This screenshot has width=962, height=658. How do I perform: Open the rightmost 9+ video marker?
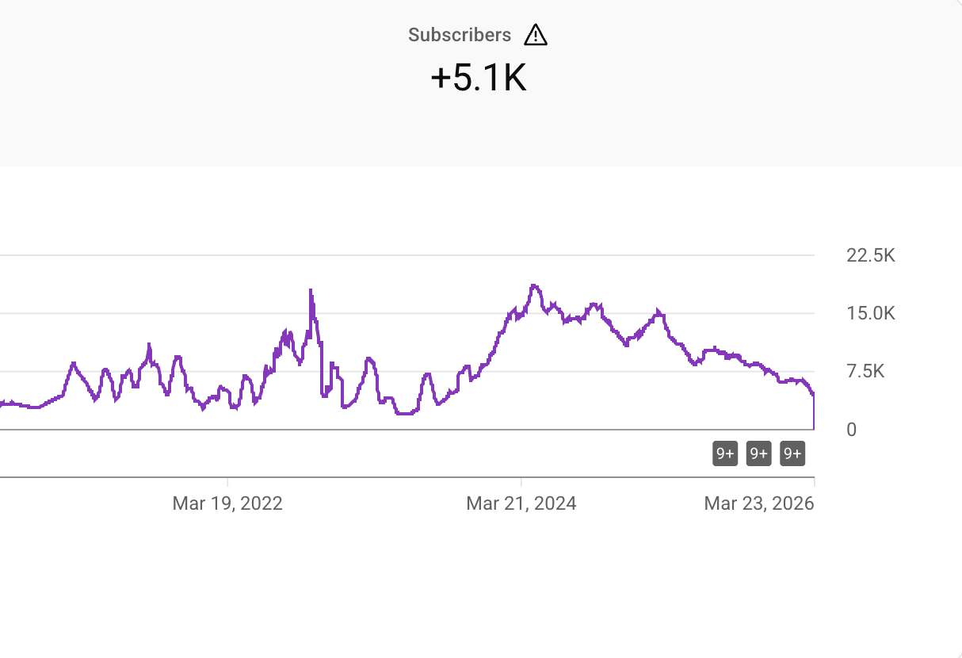(x=792, y=453)
